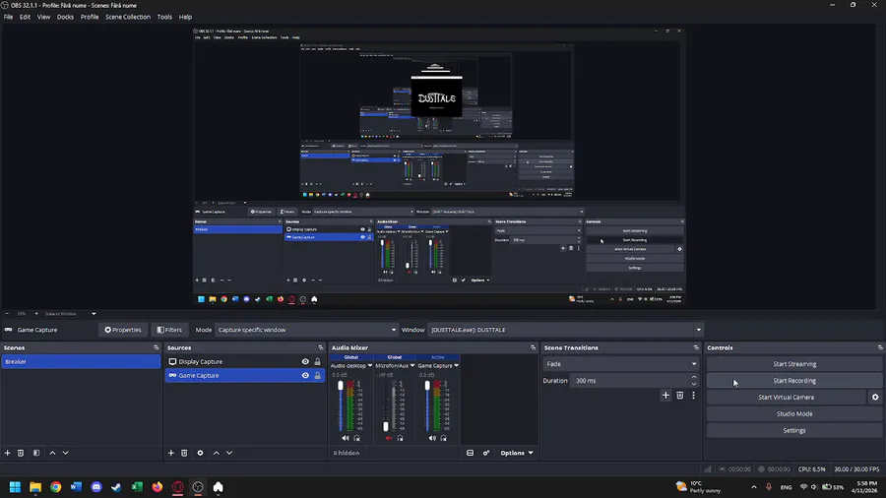Image resolution: width=886 pixels, height=498 pixels.
Task: Undock the Audio Mixer panel
Action: (x=533, y=347)
